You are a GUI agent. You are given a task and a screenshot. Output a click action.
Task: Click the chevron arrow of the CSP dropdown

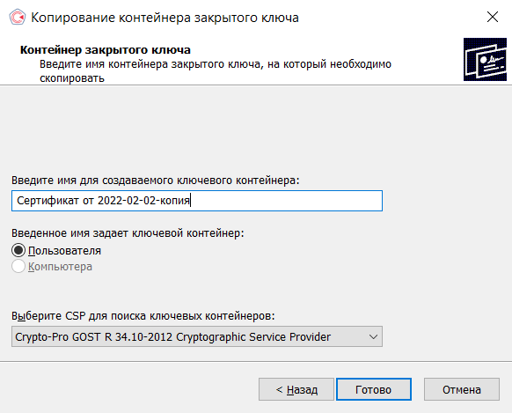(x=373, y=336)
